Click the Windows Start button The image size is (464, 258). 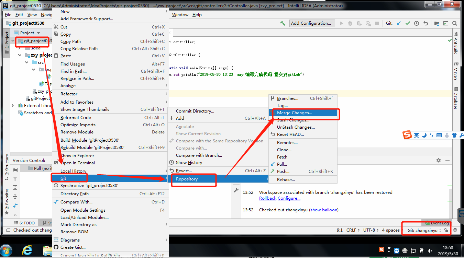coord(7,250)
